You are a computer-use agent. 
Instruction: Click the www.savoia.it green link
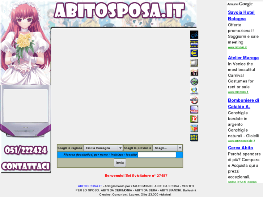coord(237,47)
